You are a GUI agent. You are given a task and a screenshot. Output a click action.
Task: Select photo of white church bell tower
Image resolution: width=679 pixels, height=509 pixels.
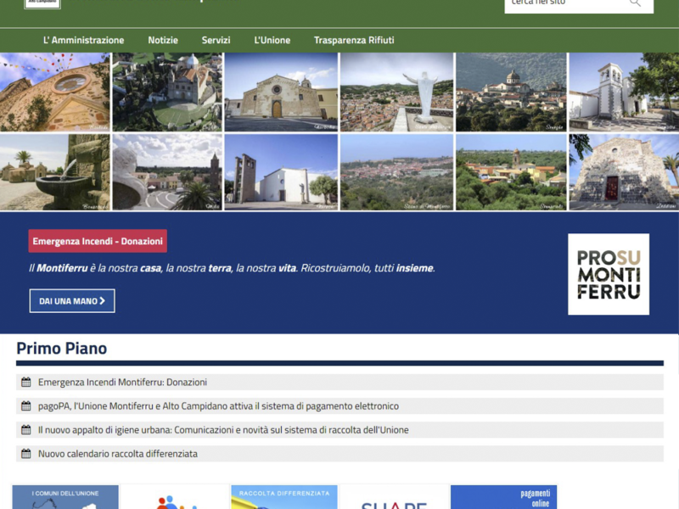[624, 92]
